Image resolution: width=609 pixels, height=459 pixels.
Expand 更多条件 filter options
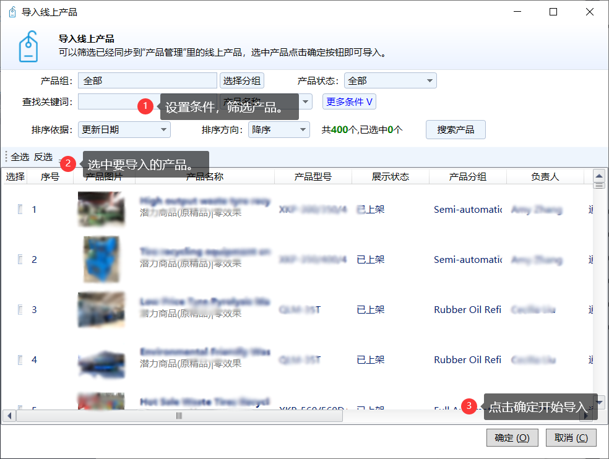point(349,102)
